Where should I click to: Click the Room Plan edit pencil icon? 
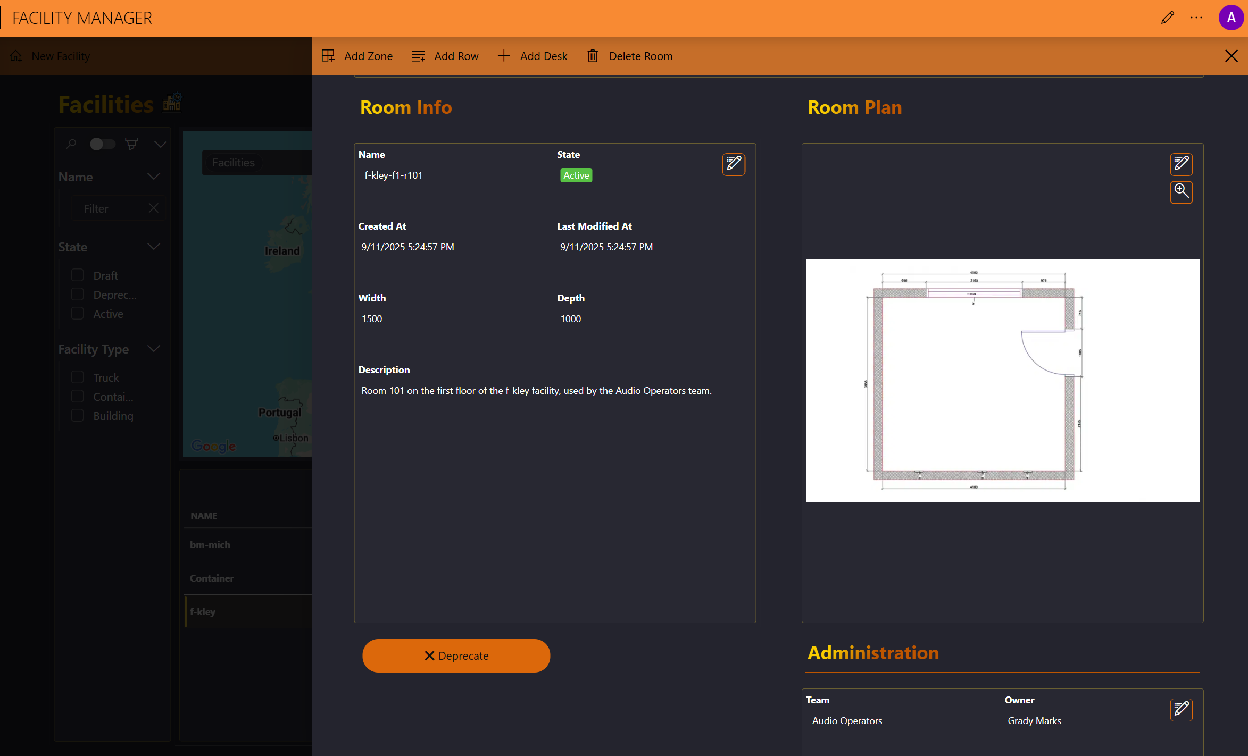[1181, 164]
